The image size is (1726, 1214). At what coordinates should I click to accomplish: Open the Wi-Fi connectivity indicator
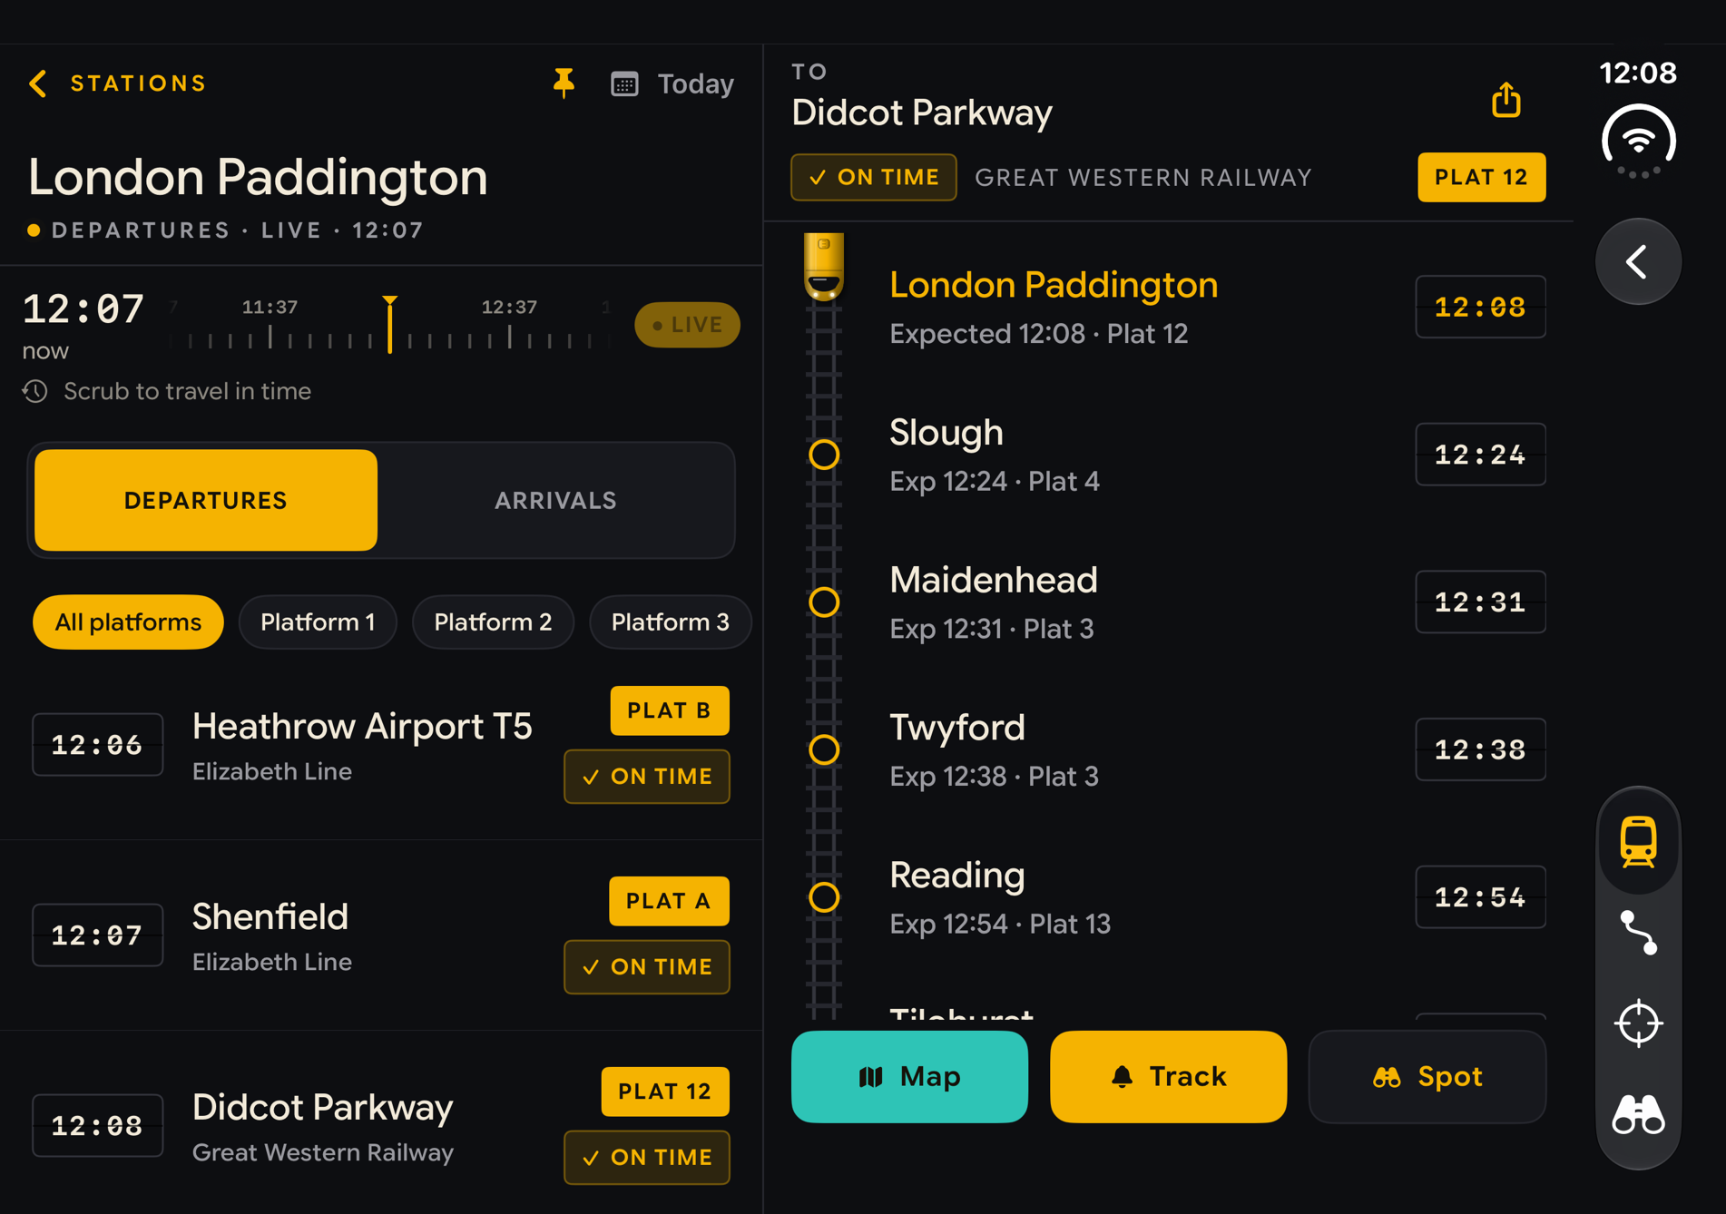coord(1638,141)
